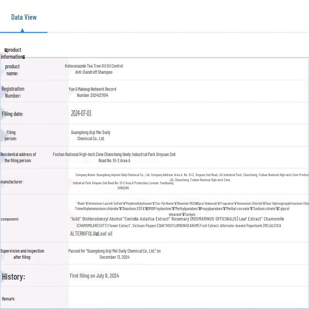Select Guangdong Aiqi Mei Daily Chemical filer name
Viewport: 309px width, 309px height.
pos(91,136)
